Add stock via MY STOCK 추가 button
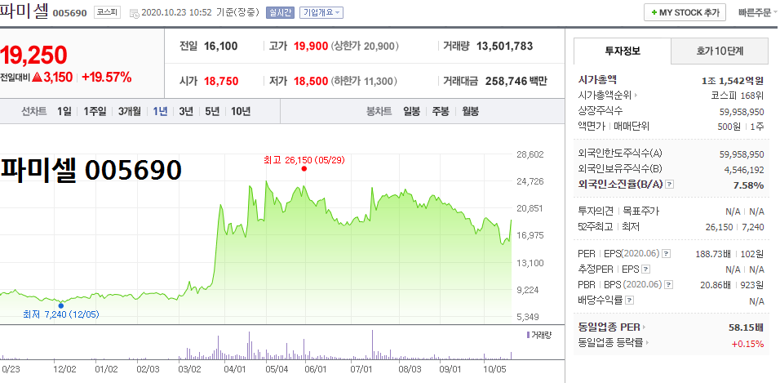This screenshot has width=780, height=383. click(x=685, y=12)
